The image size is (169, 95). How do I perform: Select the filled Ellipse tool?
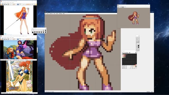tap(139, 47)
